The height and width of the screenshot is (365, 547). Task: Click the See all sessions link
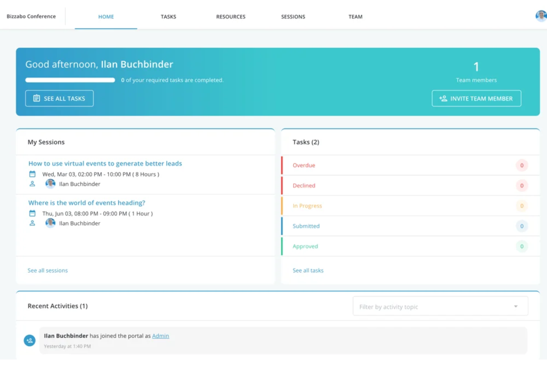tap(48, 270)
